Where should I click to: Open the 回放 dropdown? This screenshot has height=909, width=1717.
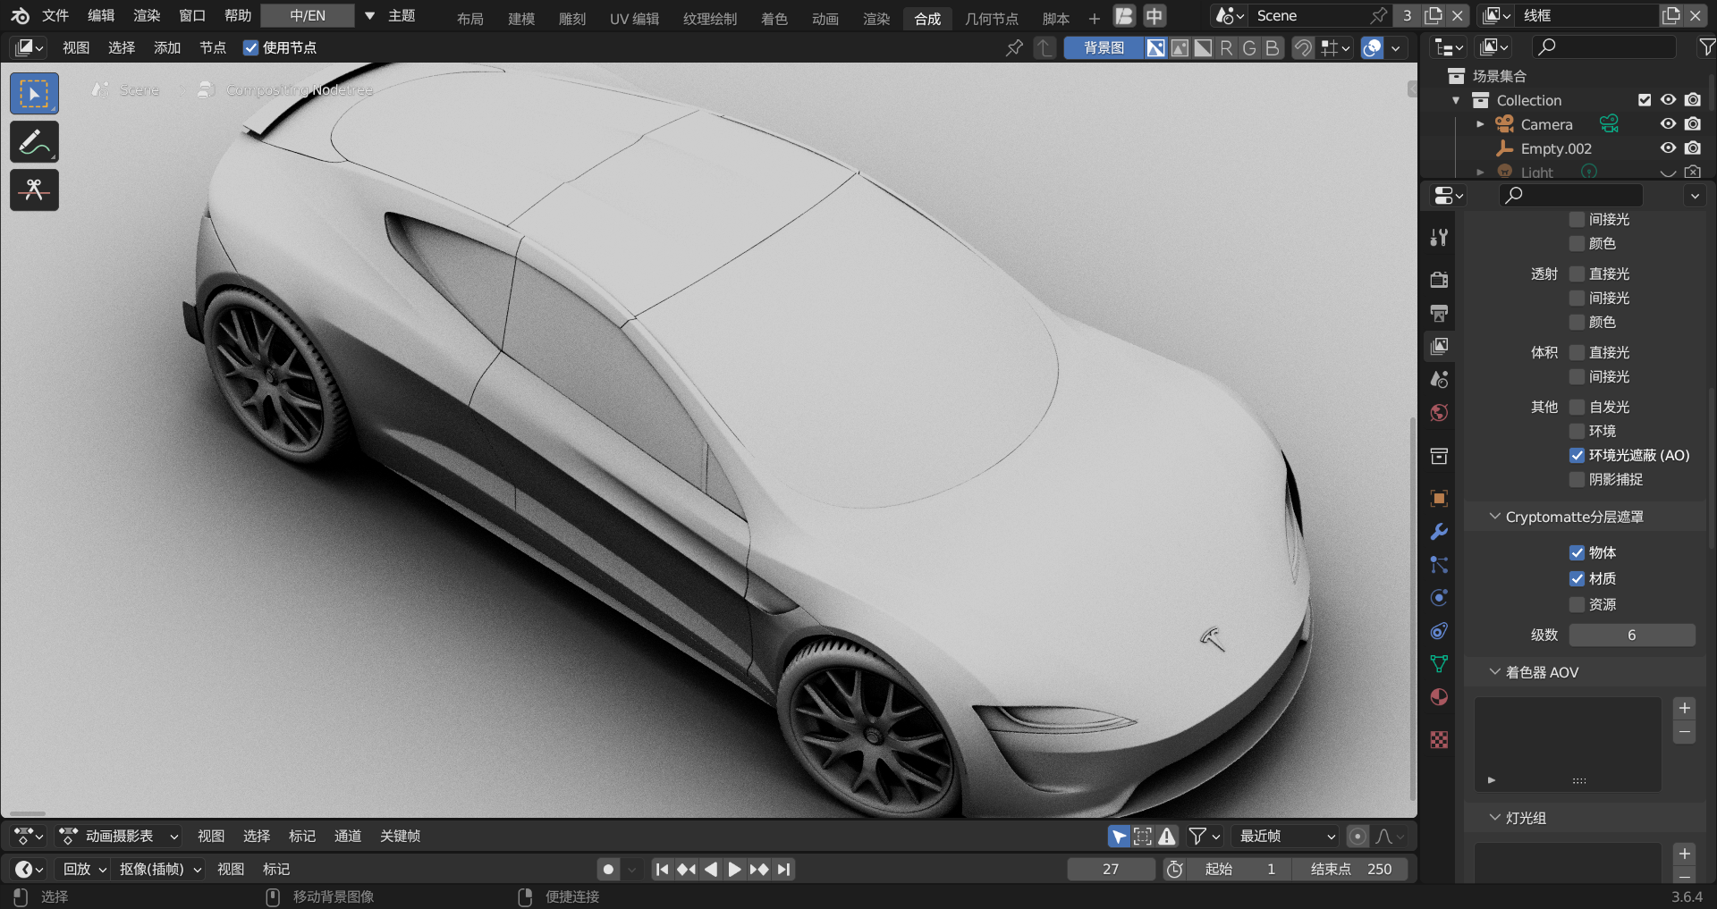tap(84, 869)
